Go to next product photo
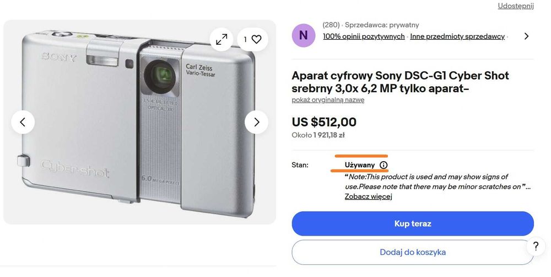Screen dimensions: 551x277 pyautogui.click(x=256, y=122)
